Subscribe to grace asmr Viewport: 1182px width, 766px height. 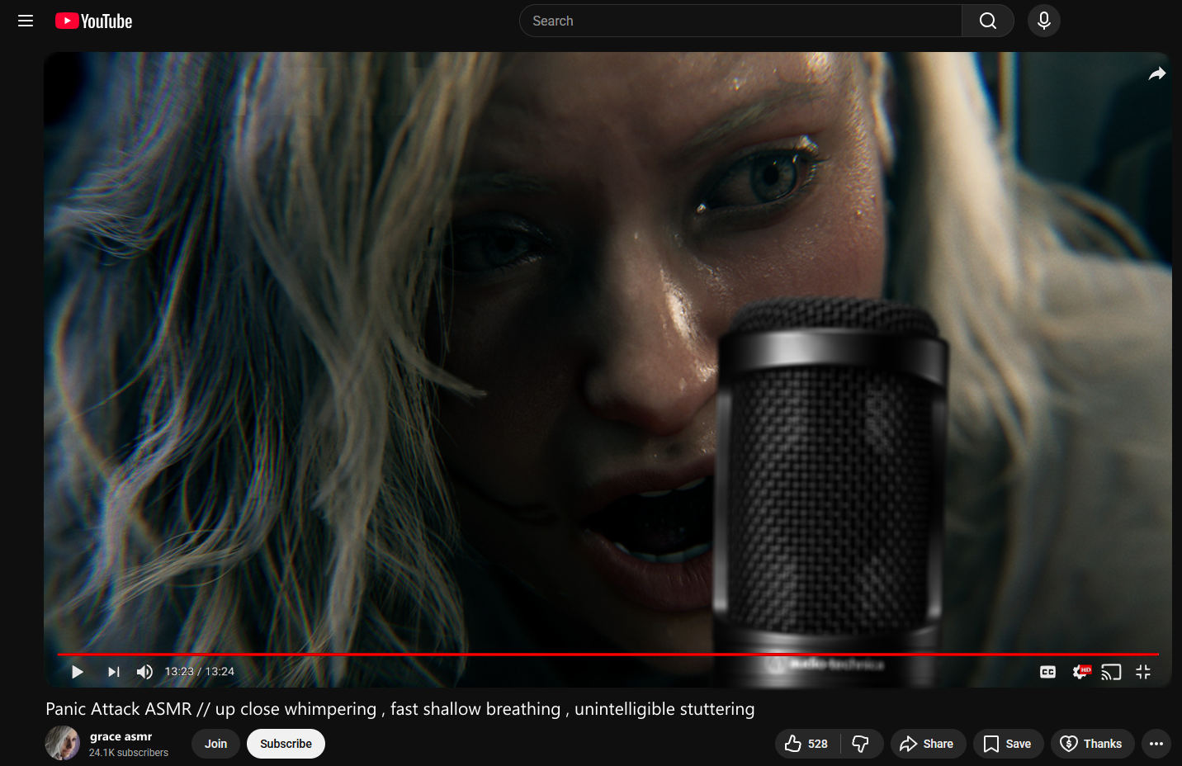(x=286, y=744)
